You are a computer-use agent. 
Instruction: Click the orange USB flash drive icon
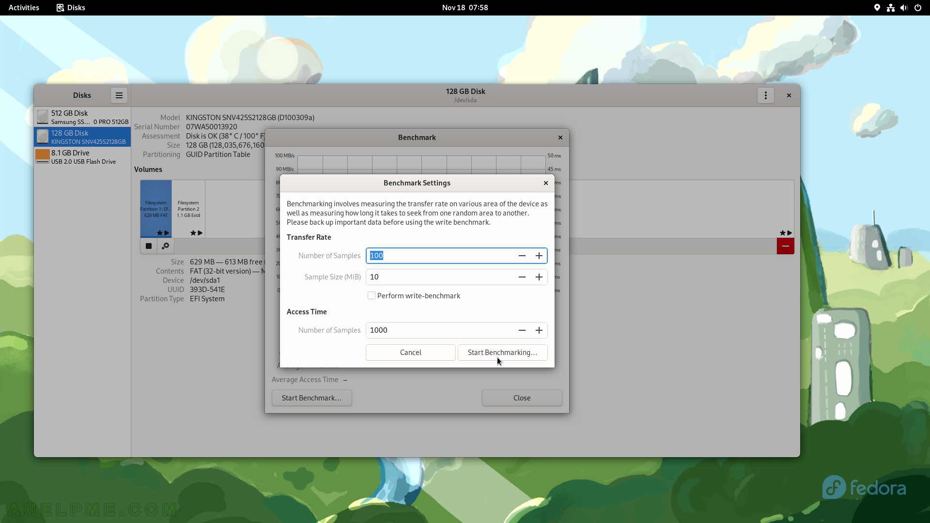click(43, 156)
